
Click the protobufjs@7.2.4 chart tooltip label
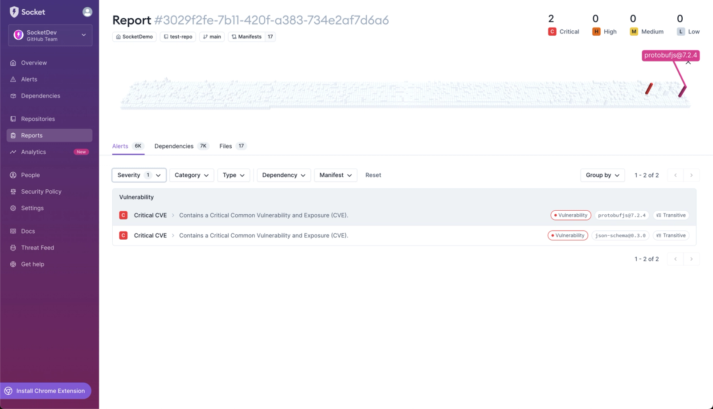[x=671, y=55]
